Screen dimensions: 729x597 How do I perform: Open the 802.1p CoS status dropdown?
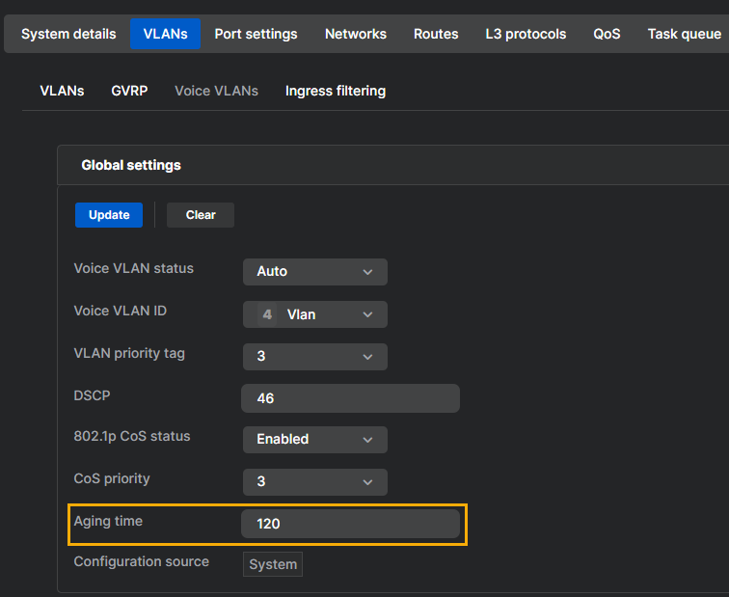[314, 440]
